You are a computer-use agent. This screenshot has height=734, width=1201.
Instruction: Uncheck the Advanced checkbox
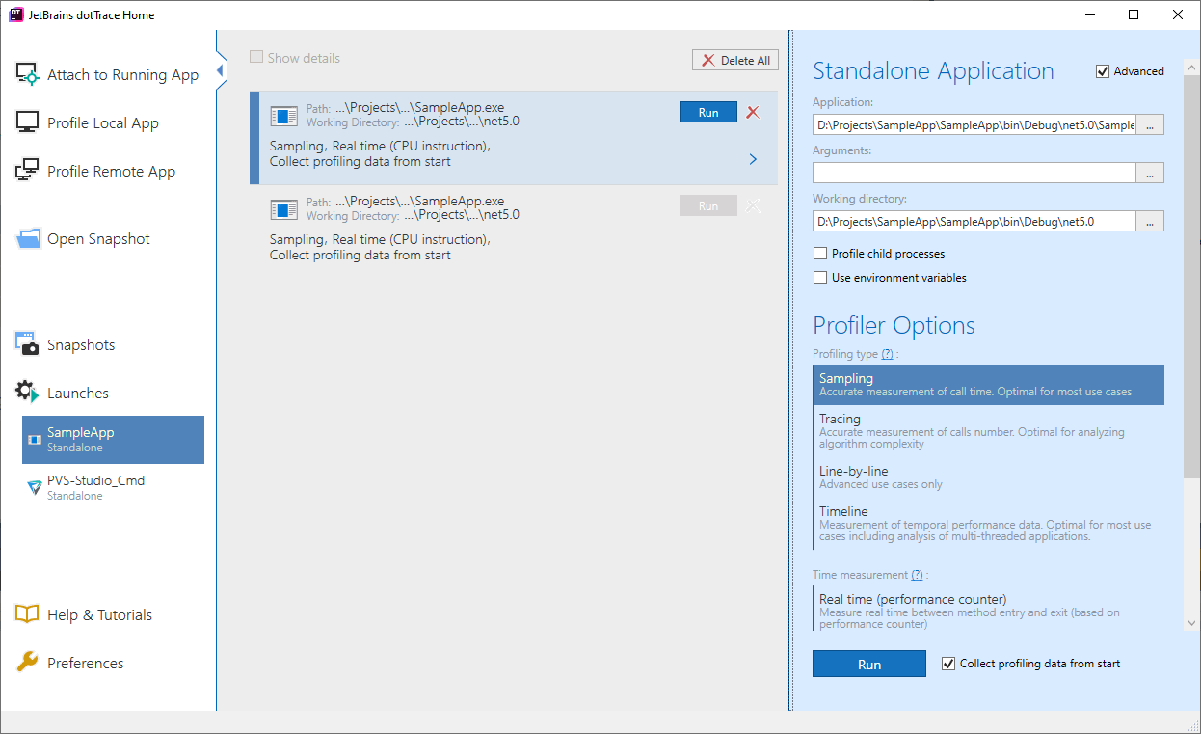click(x=1103, y=71)
